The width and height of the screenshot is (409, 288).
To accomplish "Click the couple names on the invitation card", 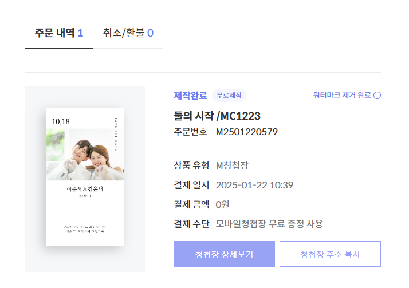I will click(84, 189).
